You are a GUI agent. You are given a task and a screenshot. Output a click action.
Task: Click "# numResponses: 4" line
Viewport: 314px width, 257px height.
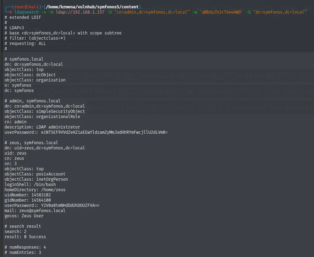[x=25, y=247]
